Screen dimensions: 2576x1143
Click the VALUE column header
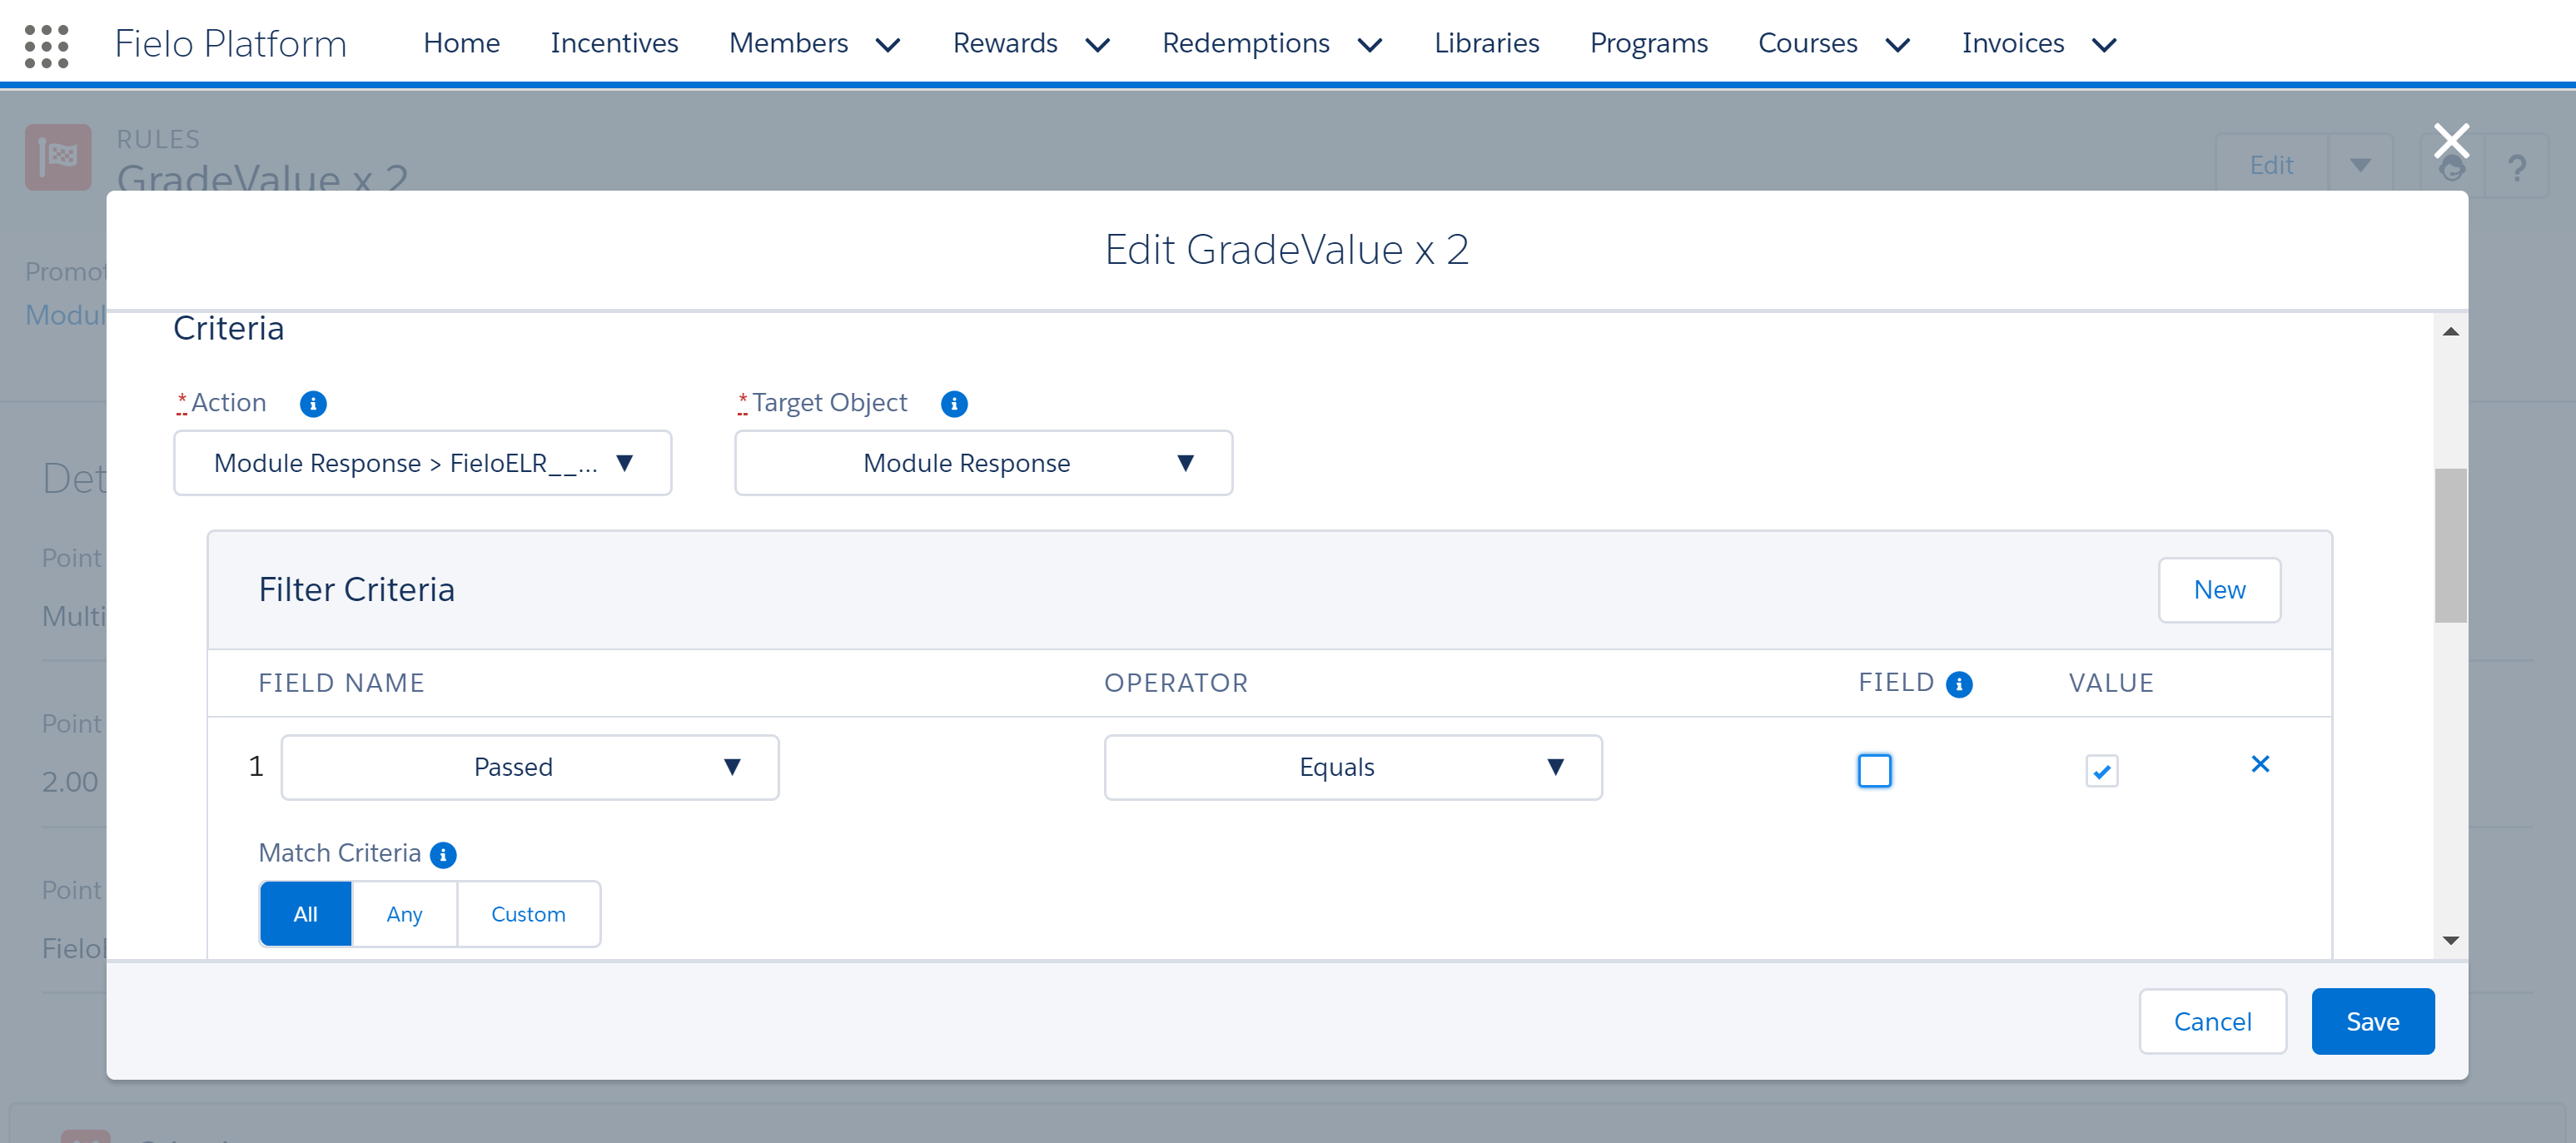click(2111, 684)
